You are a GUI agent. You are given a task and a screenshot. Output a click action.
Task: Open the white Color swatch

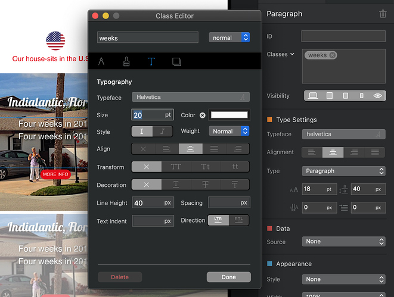pos(229,115)
